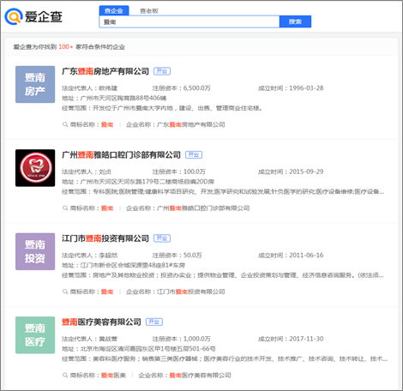Screen dimensions: 403x391
Task: Switch to the 查老板 tab
Action: pos(149,11)
